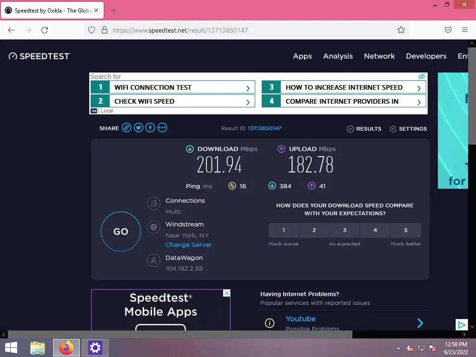
Task: Open a new browser tab
Action: click(x=114, y=11)
